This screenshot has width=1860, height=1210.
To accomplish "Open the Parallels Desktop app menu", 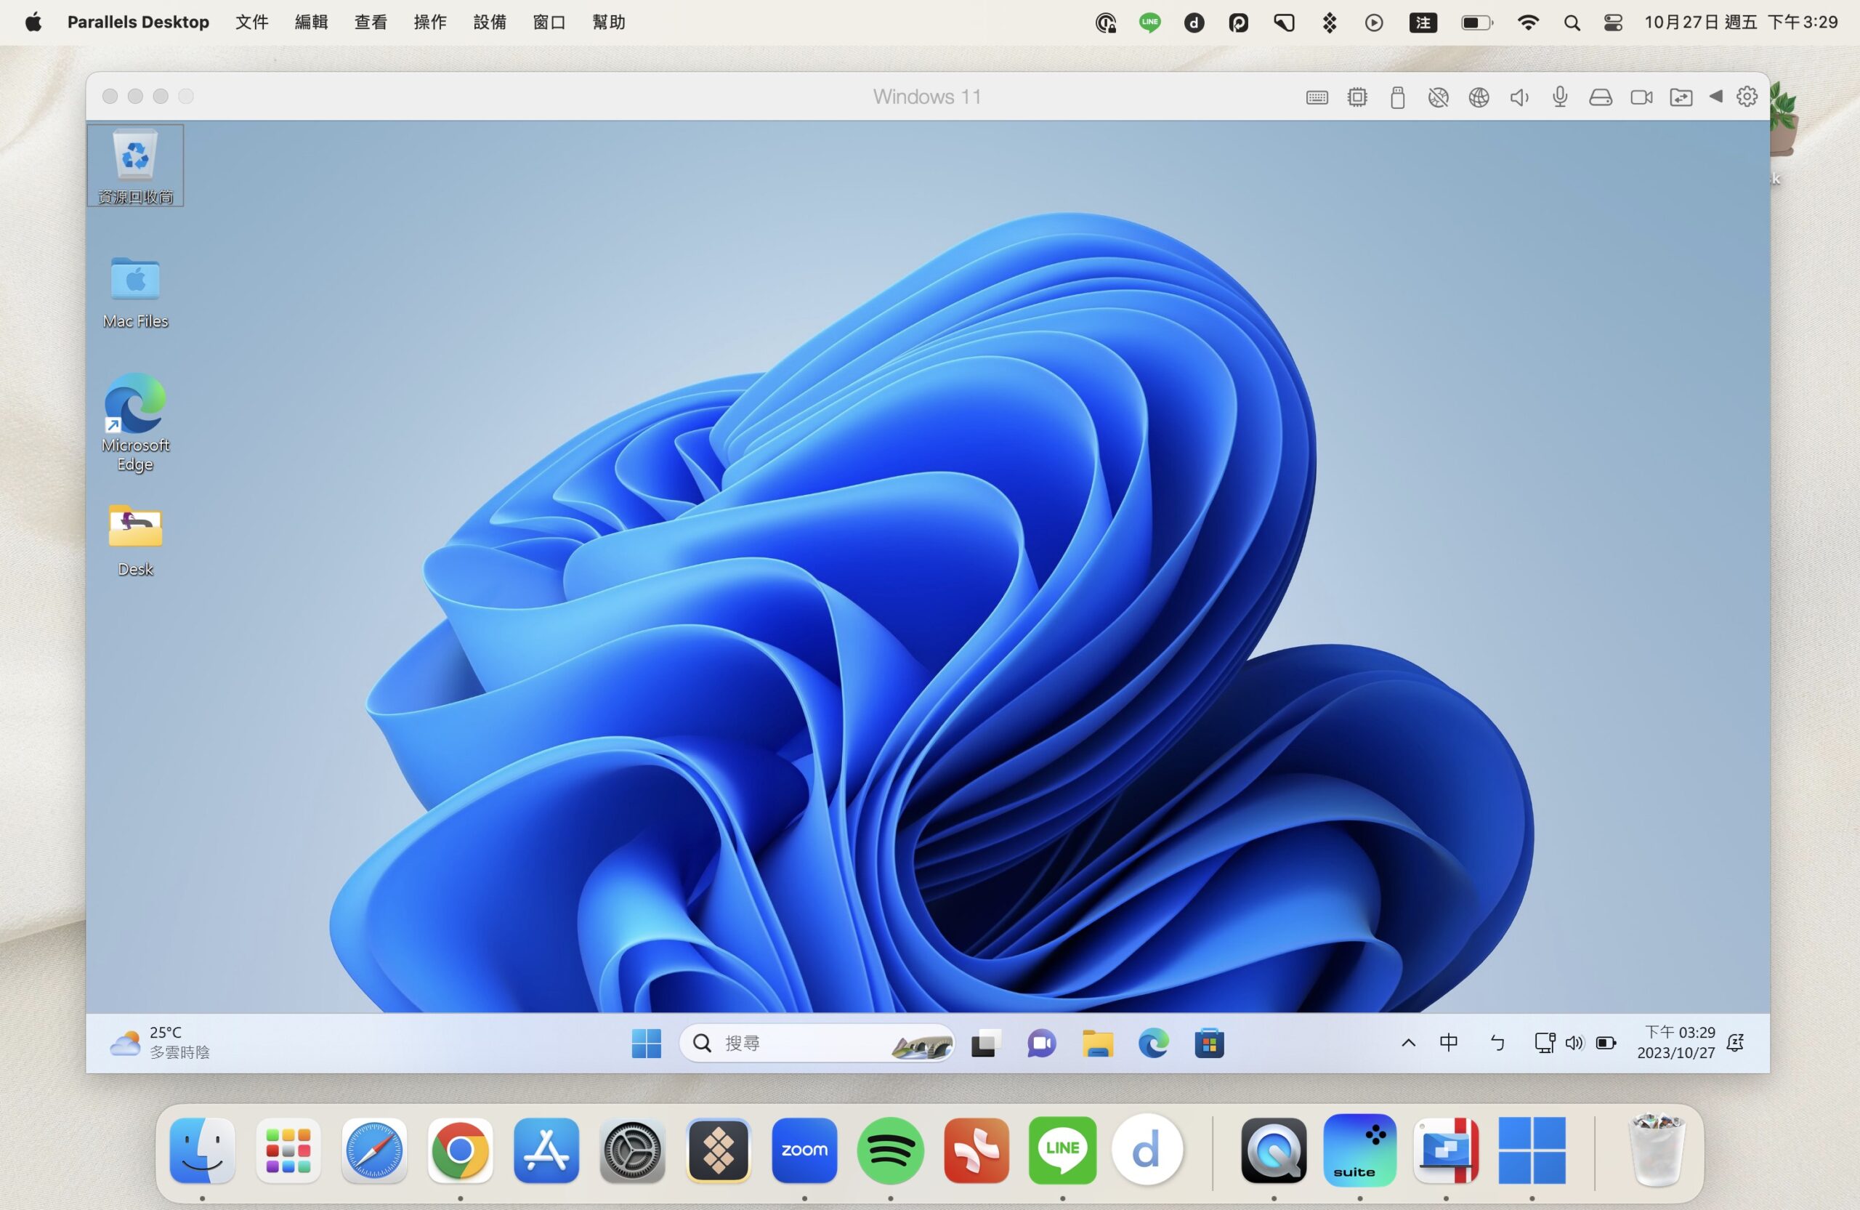I will tap(138, 22).
